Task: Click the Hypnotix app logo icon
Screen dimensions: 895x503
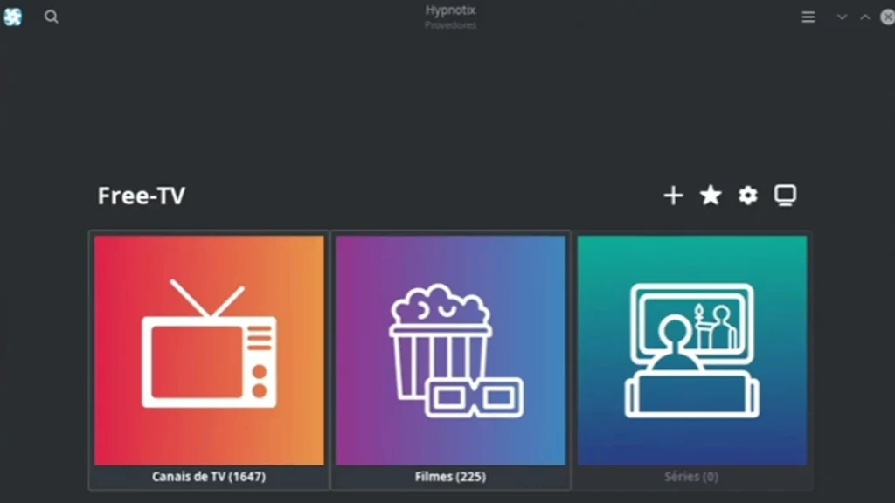Action: [12, 17]
